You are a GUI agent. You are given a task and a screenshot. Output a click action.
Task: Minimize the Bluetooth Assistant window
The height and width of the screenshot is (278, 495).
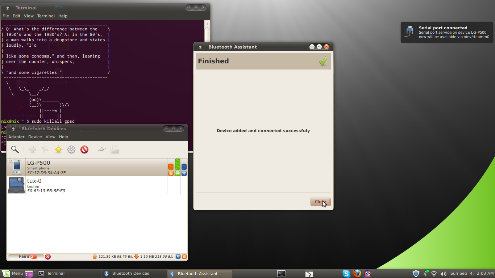click(312, 47)
